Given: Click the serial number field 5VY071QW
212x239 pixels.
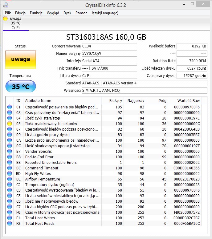Looking at the screenshot, I should [109, 54].
